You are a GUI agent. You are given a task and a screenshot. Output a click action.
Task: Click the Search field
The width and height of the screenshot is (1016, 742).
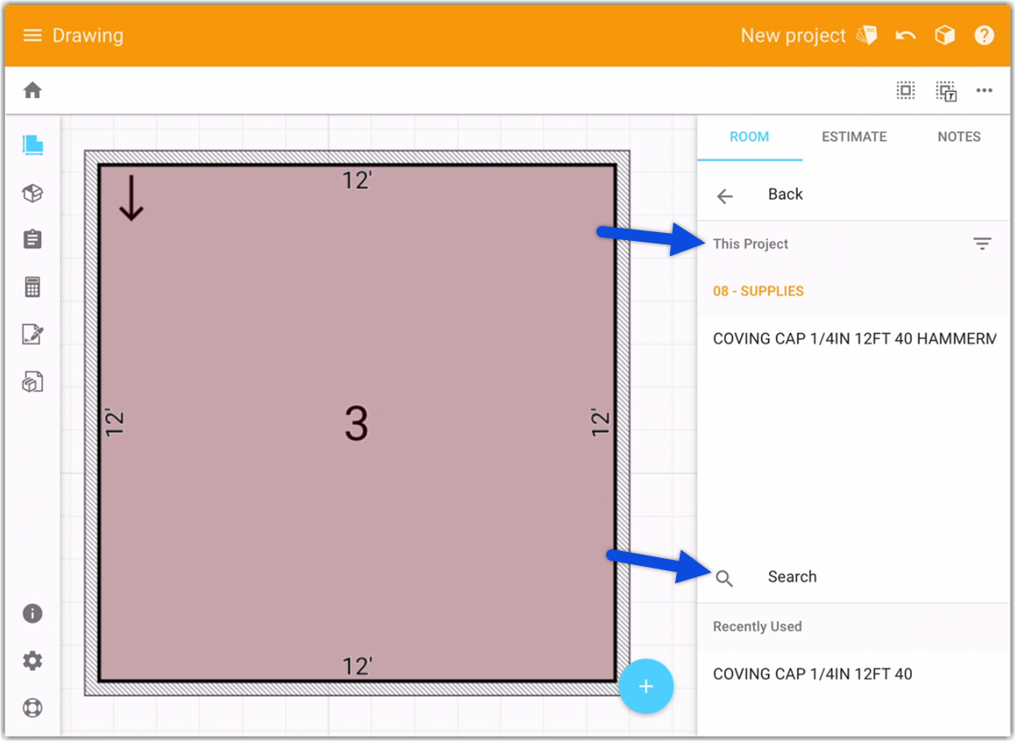click(853, 576)
